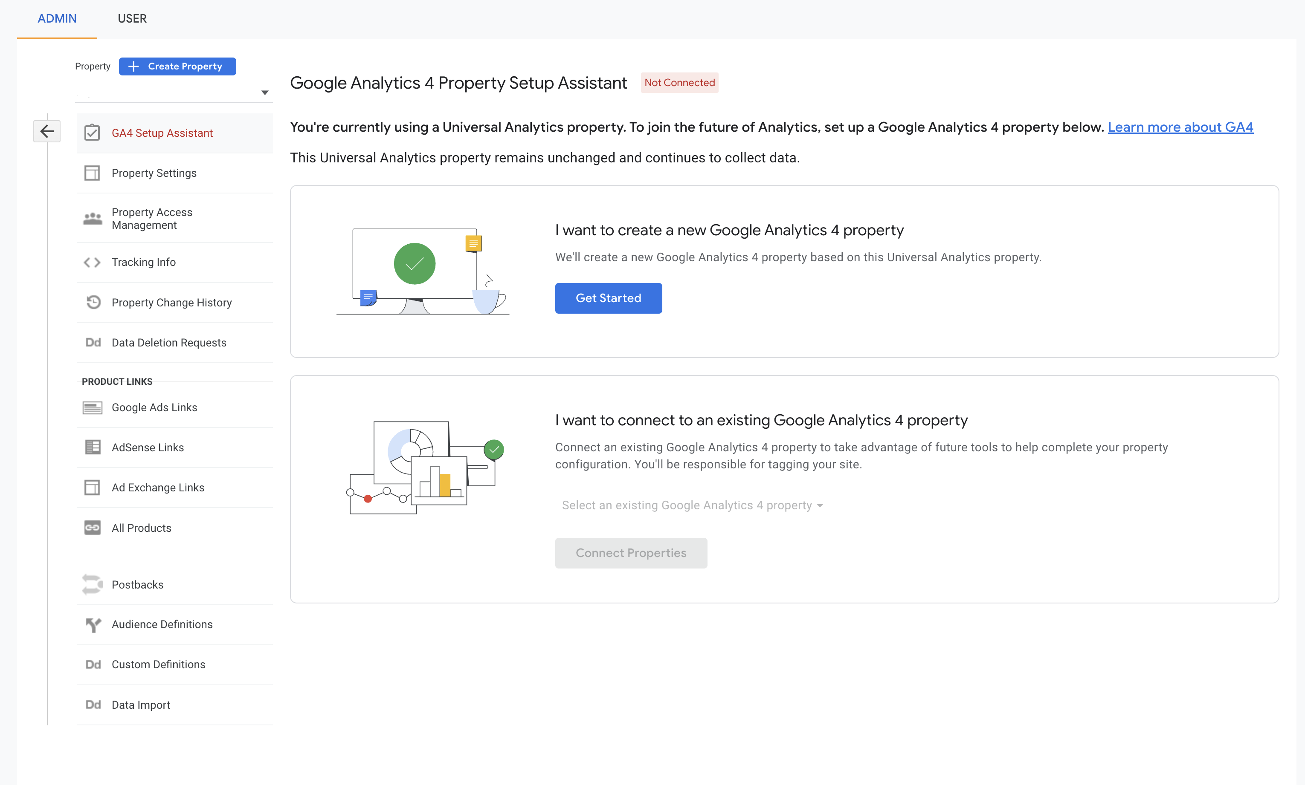The image size is (1305, 785).
Task: Click the Postbacks arrows icon
Action: (x=93, y=585)
